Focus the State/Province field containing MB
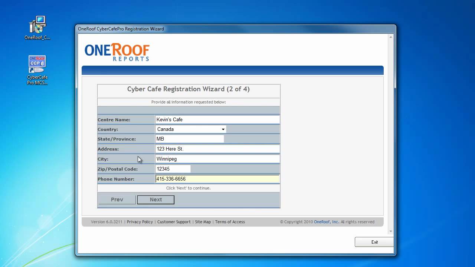The image size is (475, 267). (190, 139)
